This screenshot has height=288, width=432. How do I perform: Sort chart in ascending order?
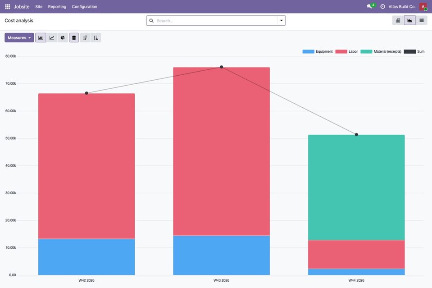pos(96,38)
